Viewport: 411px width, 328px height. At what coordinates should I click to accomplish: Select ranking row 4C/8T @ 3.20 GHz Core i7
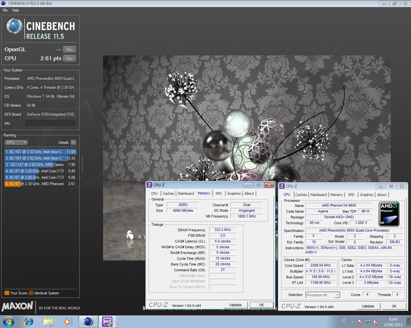point(40,171)
